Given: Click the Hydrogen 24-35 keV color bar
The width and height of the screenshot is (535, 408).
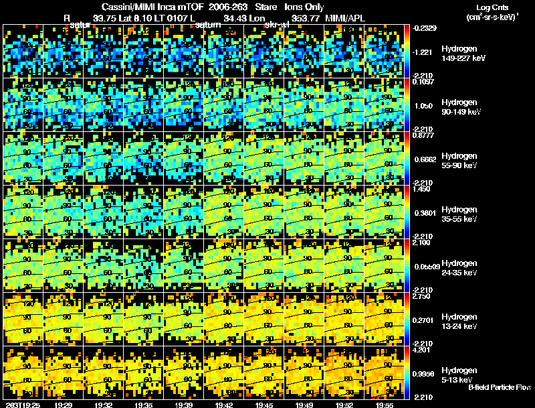Looking at the screenshot, I should [407, 266].
